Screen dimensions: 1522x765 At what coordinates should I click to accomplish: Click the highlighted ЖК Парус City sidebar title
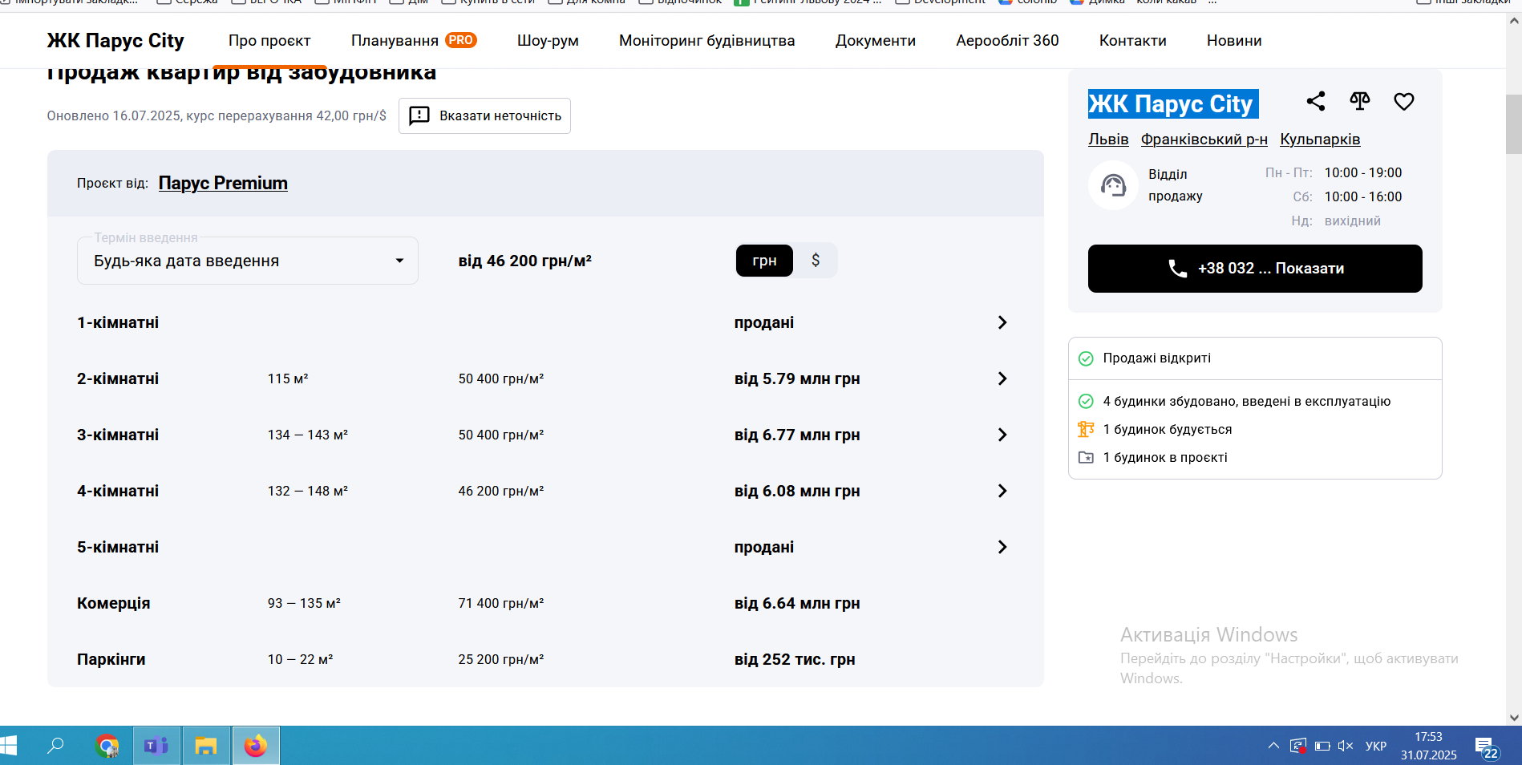(1173, 103)
